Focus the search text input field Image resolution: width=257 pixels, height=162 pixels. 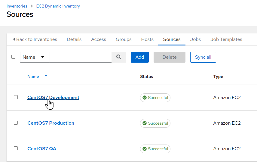click(x=81, y=57)
